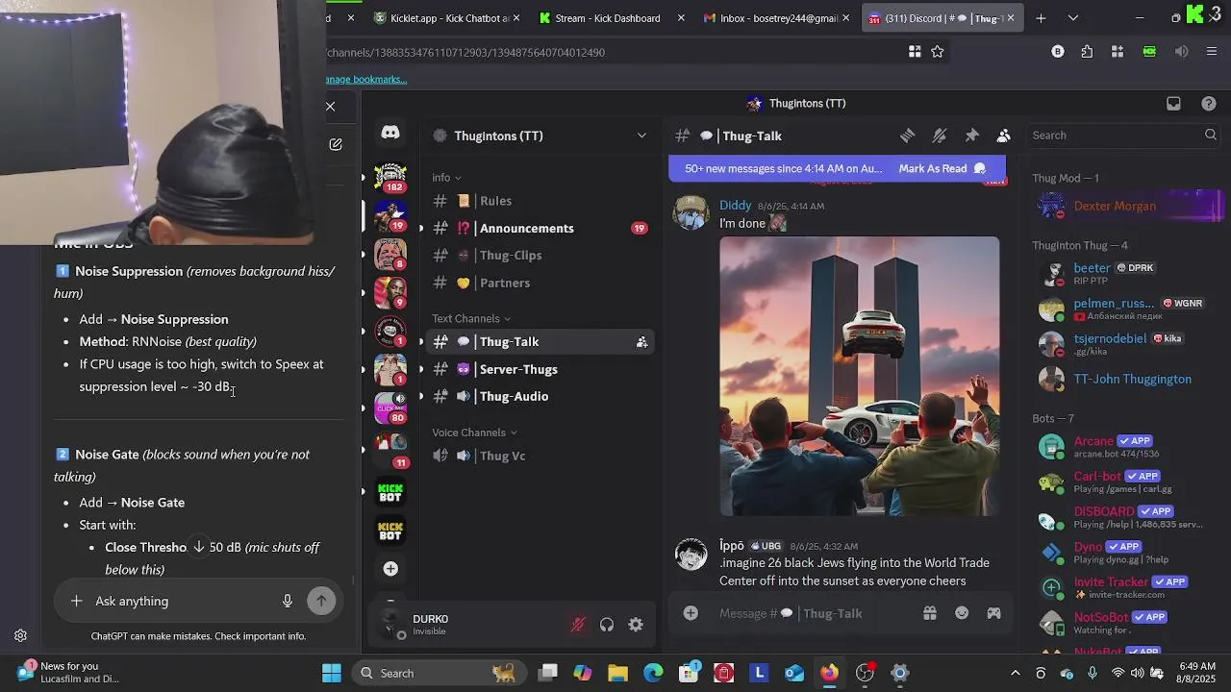Image resolution: width=1231 pixels, height=692 pixels.
Task: Open server icon with 80 badge
Action: tap(390, 408)
